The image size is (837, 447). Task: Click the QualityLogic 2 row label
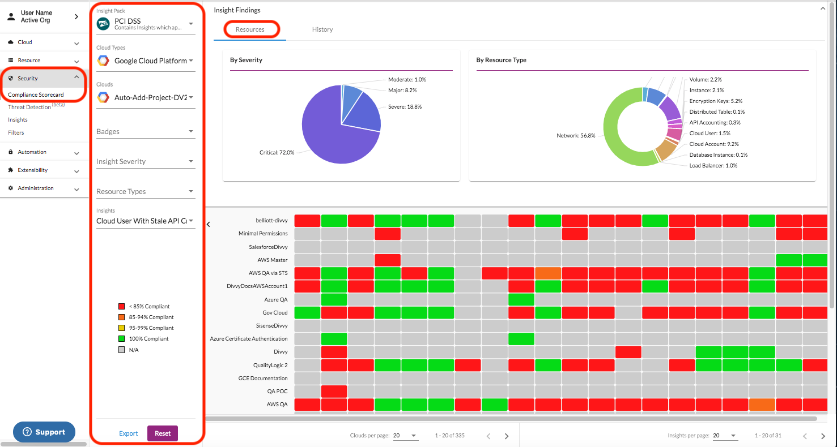[x=270, y=365]
